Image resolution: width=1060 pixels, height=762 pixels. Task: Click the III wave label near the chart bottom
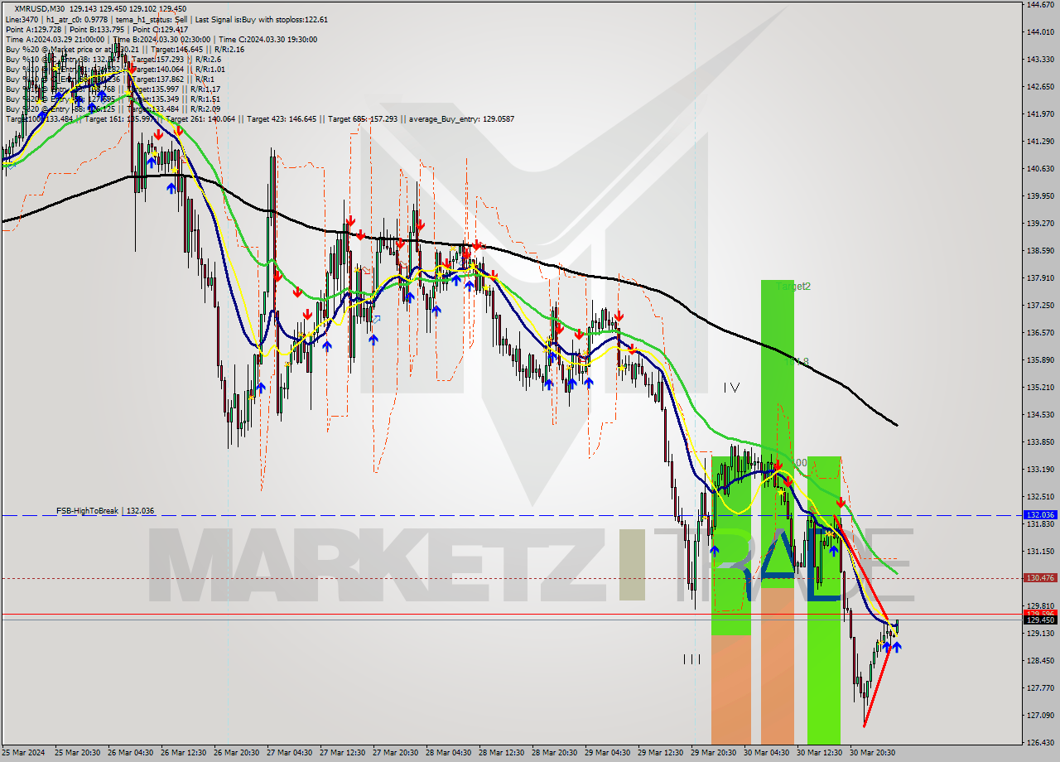coord(691,659)
